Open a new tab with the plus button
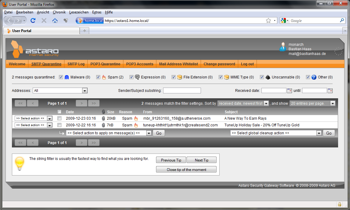This screenshot has height=210, width=350. (84, 31)
